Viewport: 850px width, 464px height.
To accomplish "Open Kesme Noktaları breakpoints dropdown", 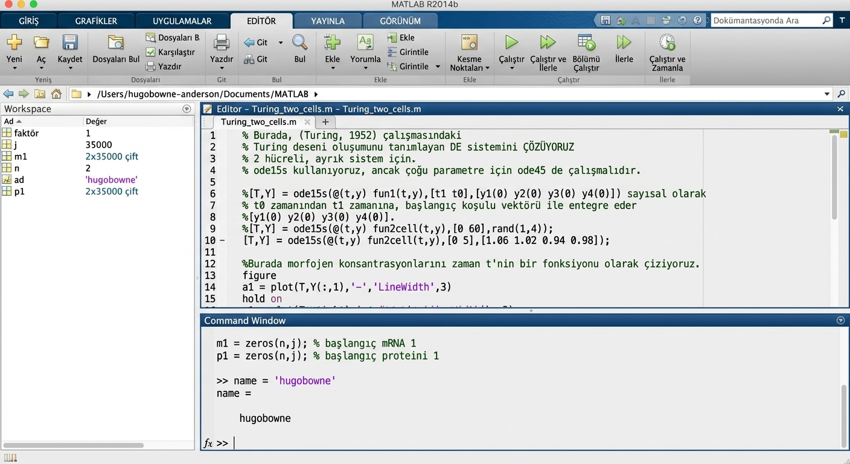I will pyautogui.click(x=469, y=68).
